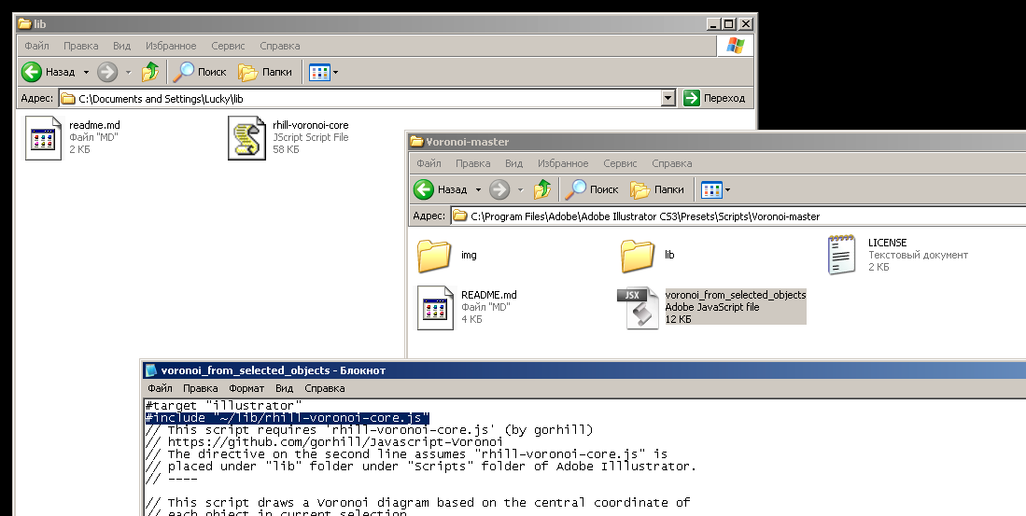The width and height of the screenshot is (1026, 516).
Task: Click Переход (Go) button in lib window
Action: pyautogui.click(x=714, y=98)
